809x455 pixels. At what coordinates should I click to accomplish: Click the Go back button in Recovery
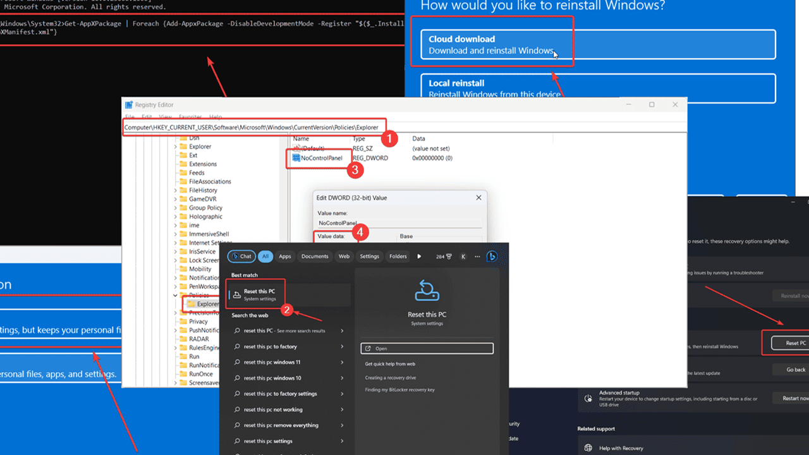pyautogui.click(x=791, y=370)
